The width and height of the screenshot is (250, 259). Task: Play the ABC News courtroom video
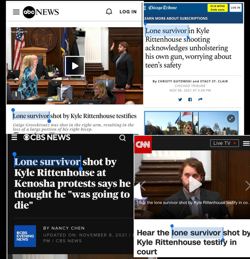[x=75, y=66]
